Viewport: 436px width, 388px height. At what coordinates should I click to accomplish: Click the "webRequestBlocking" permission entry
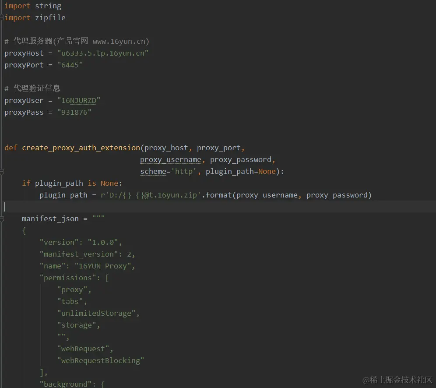click(100, 360)
